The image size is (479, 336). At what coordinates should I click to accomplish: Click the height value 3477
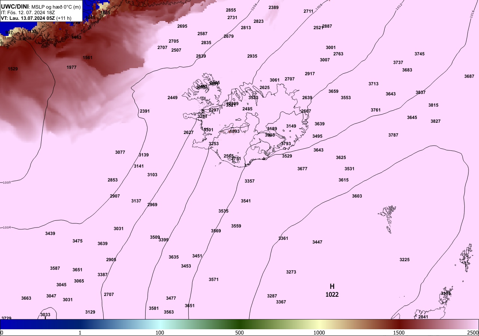click(x=171, y=298)
